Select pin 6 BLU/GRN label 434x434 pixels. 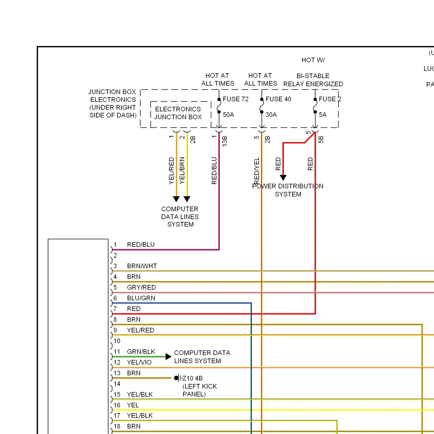141,298
